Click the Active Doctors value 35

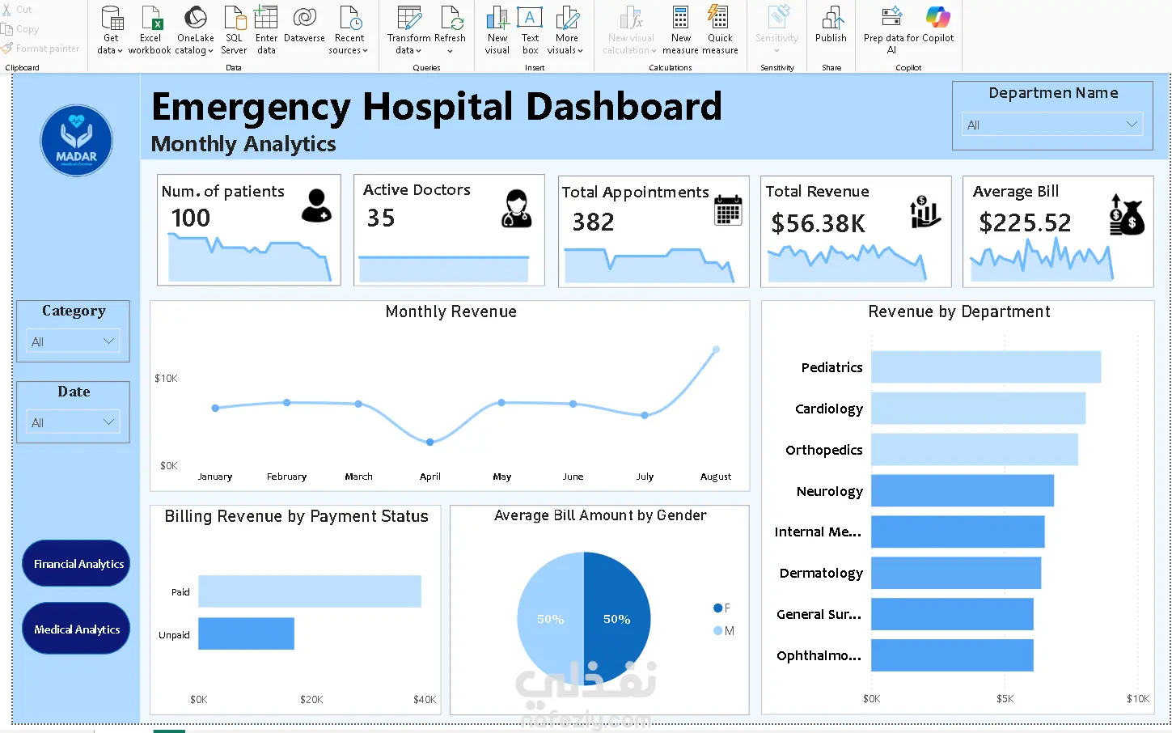pyautogui.click(x=381, y=218)
